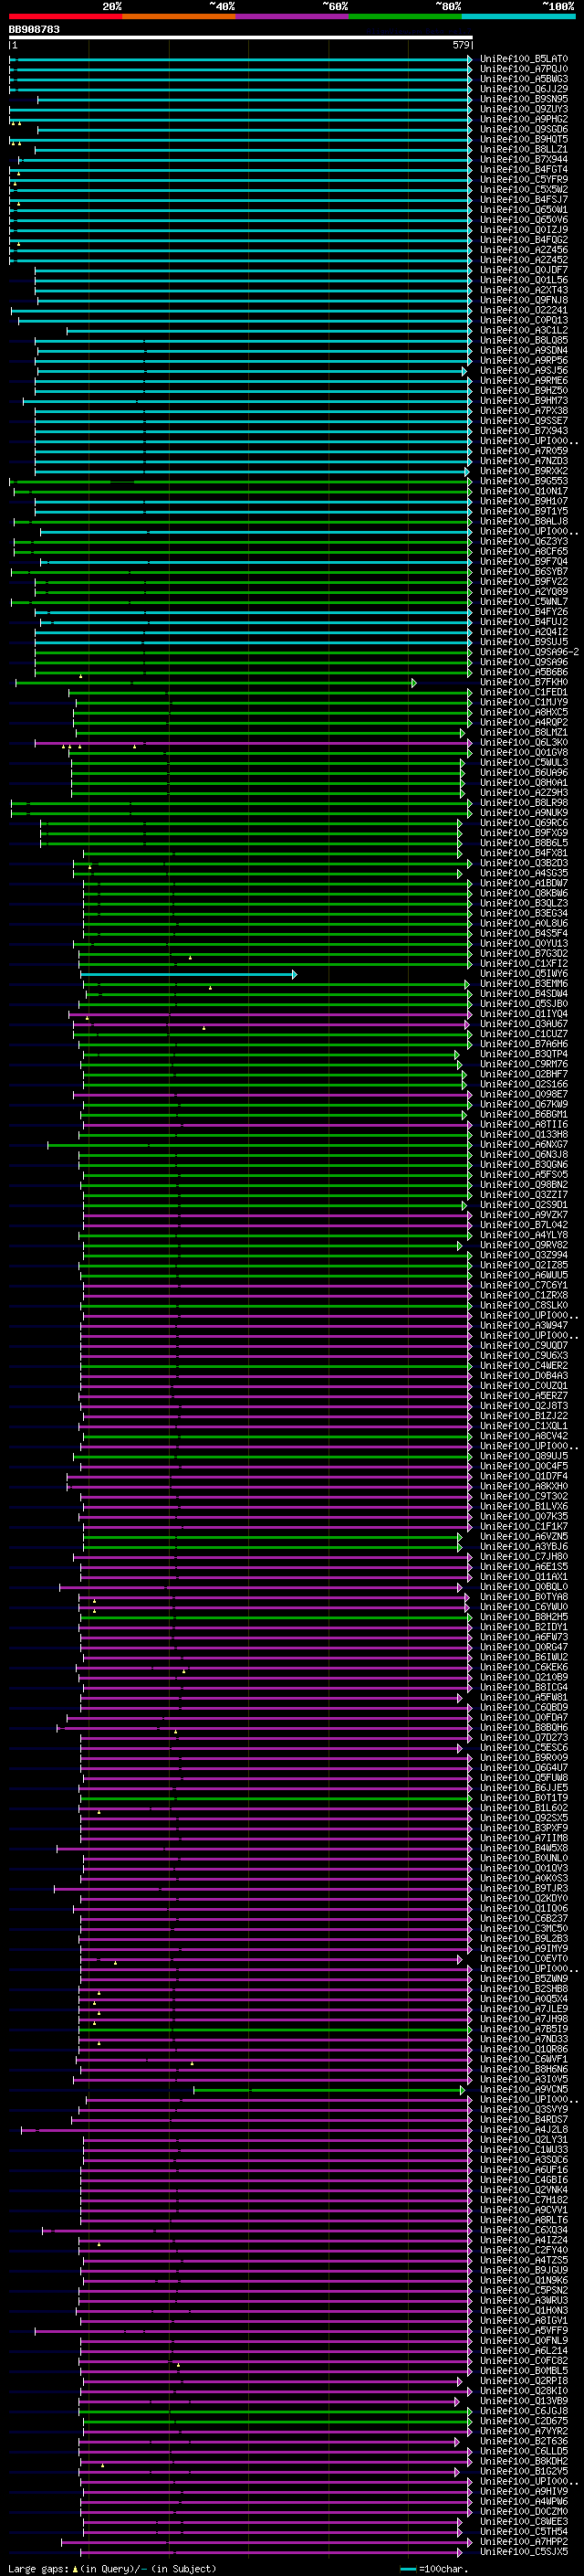This screenshot has height=2576, width=584.
Task: Click the BB908783 query label
Action: tap(34, 30)
